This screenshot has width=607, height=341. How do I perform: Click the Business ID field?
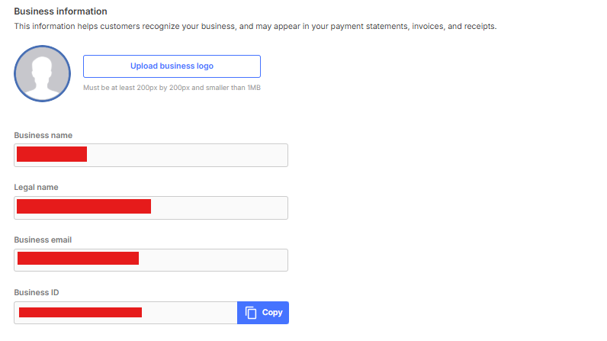click(x=190, y=313)
